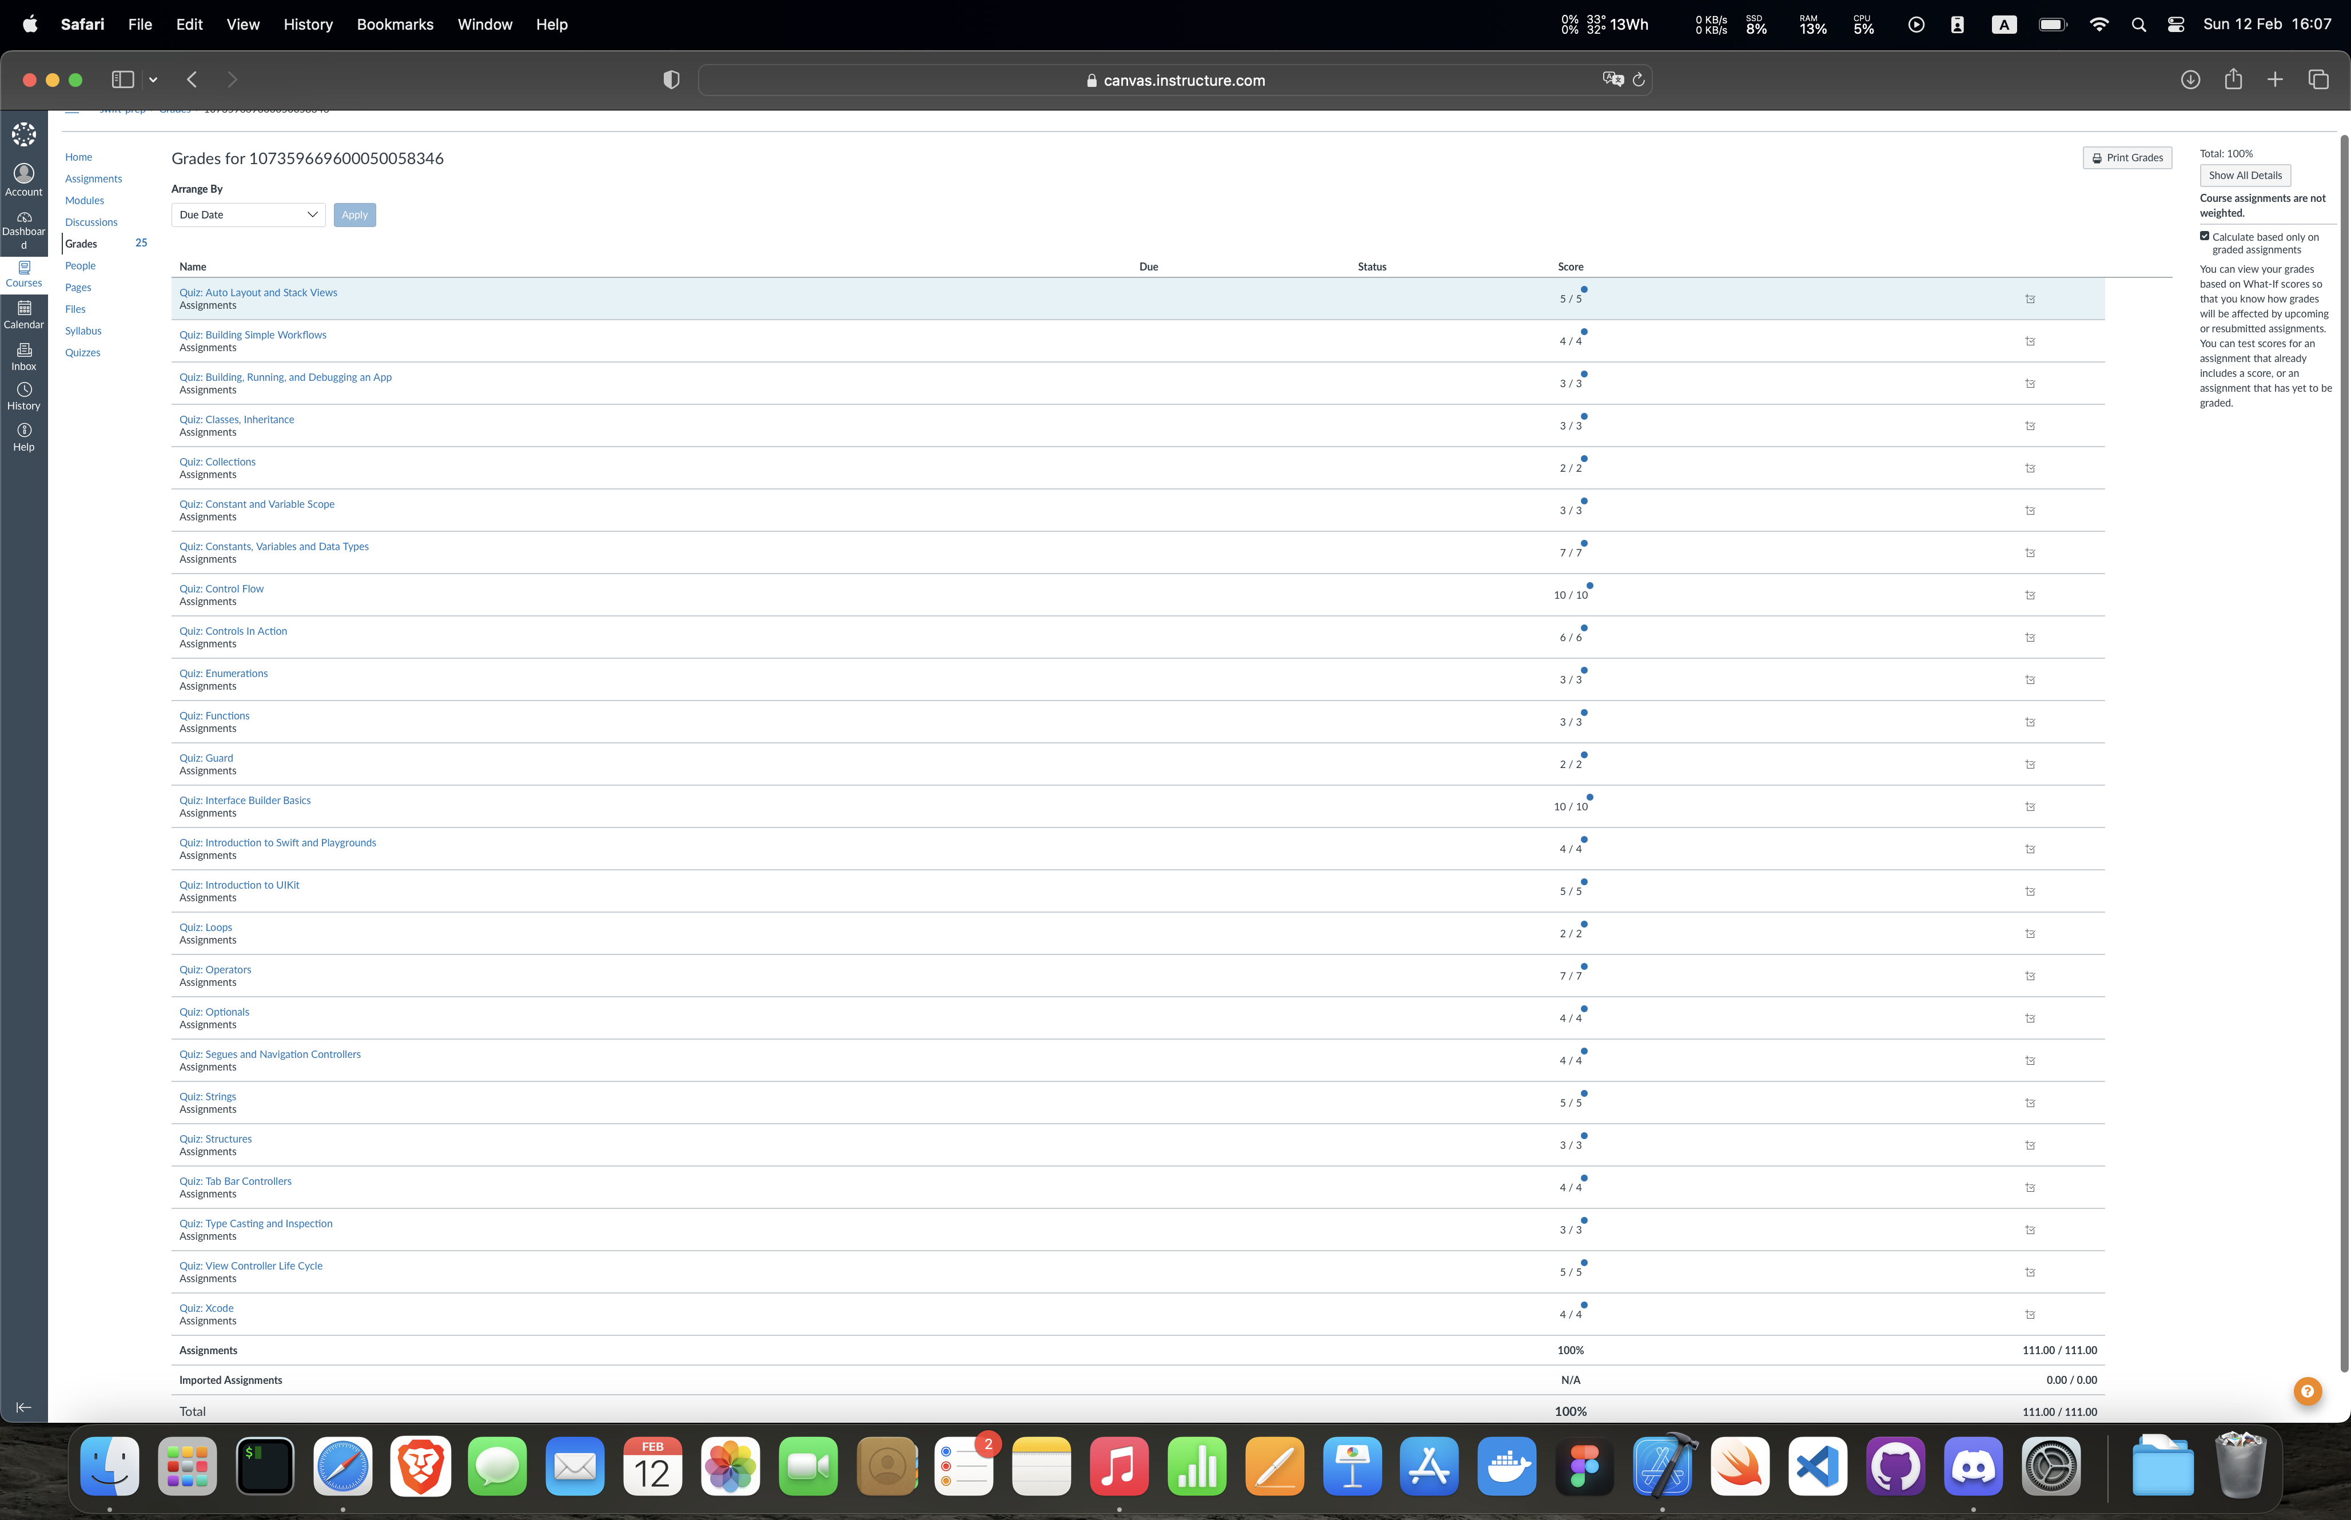Click Print Grades button

[2127, 158]
